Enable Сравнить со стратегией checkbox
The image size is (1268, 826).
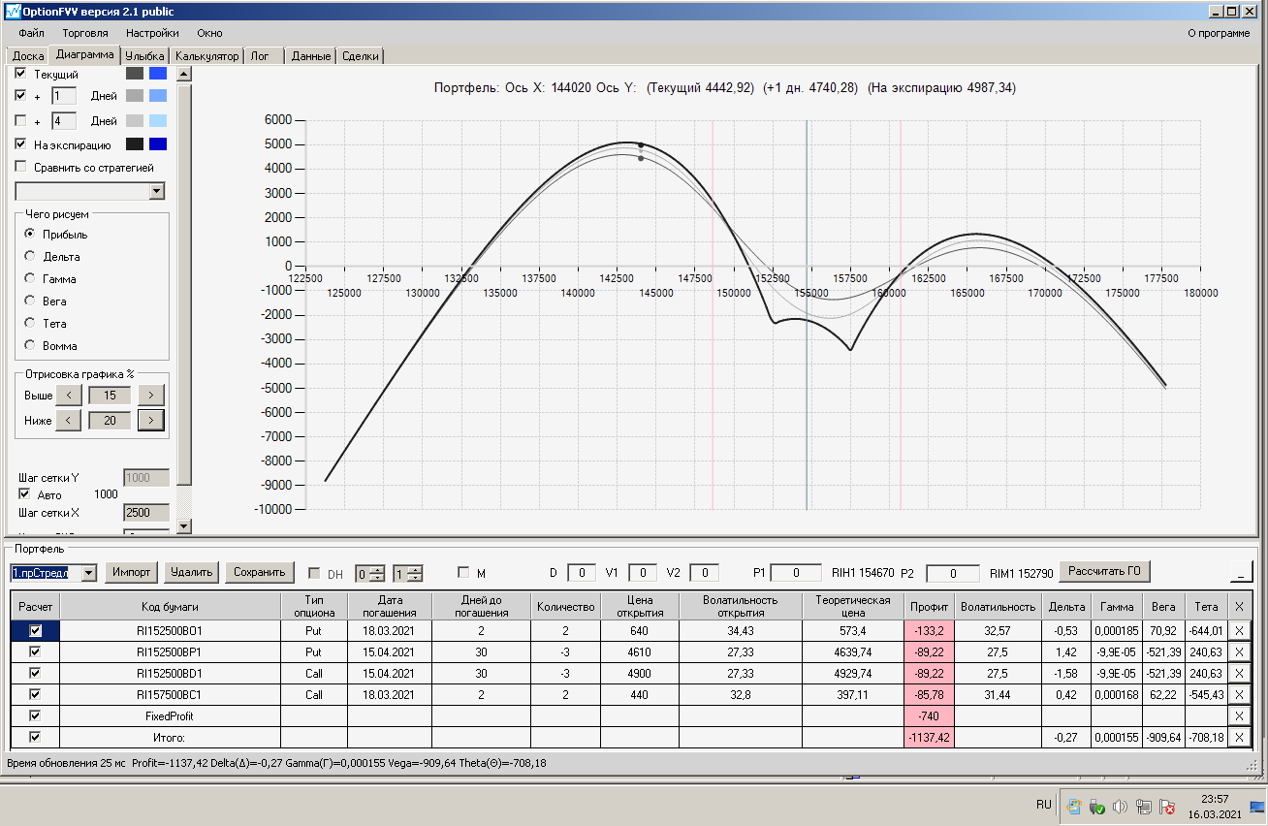21,167
